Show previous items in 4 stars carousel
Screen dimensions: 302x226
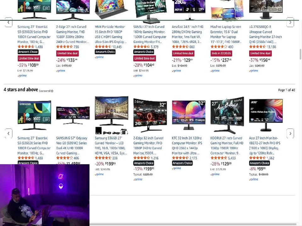pos(8,133)
